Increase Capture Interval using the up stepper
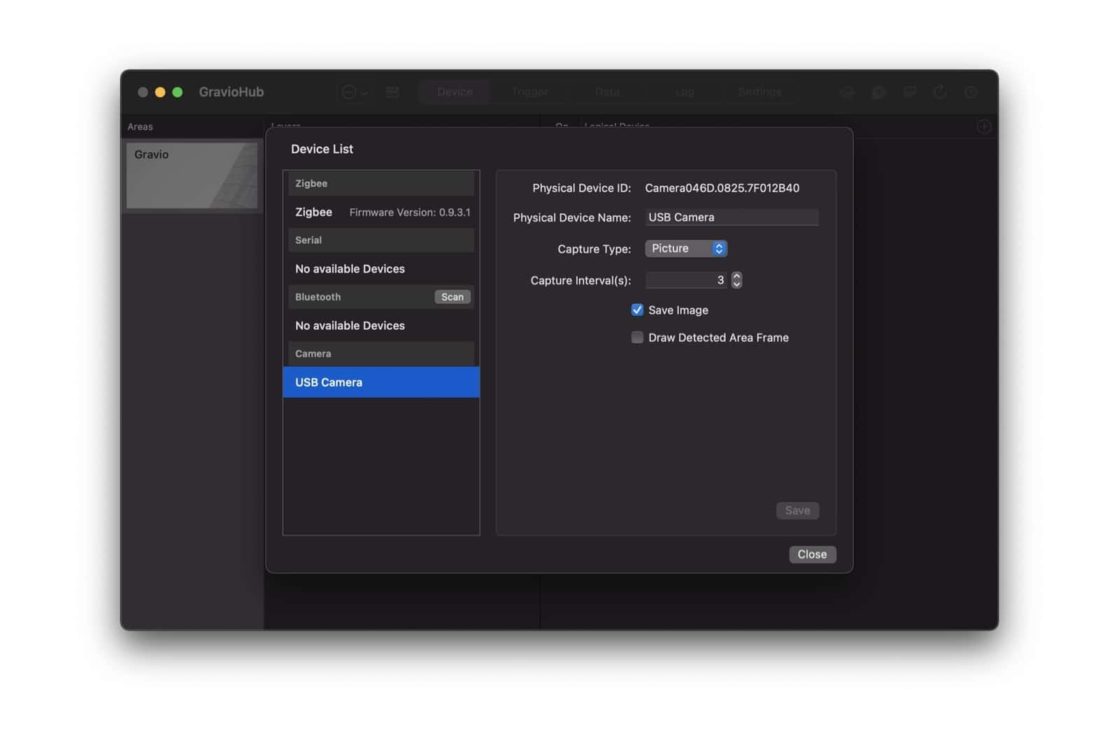1119x731 pixels. (736, 276)
